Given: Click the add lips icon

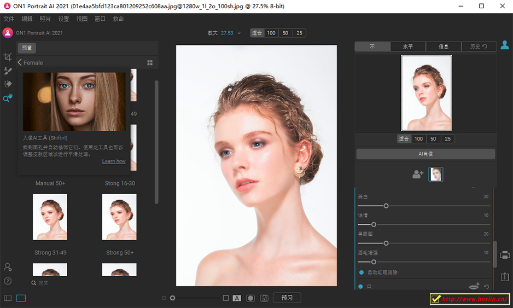Looking at the screenshot, I should 474,286.
